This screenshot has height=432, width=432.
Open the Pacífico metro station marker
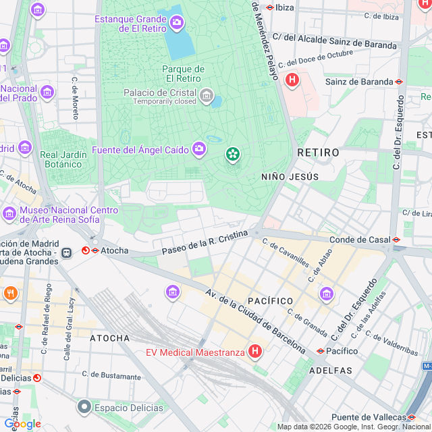coord(321,351)
